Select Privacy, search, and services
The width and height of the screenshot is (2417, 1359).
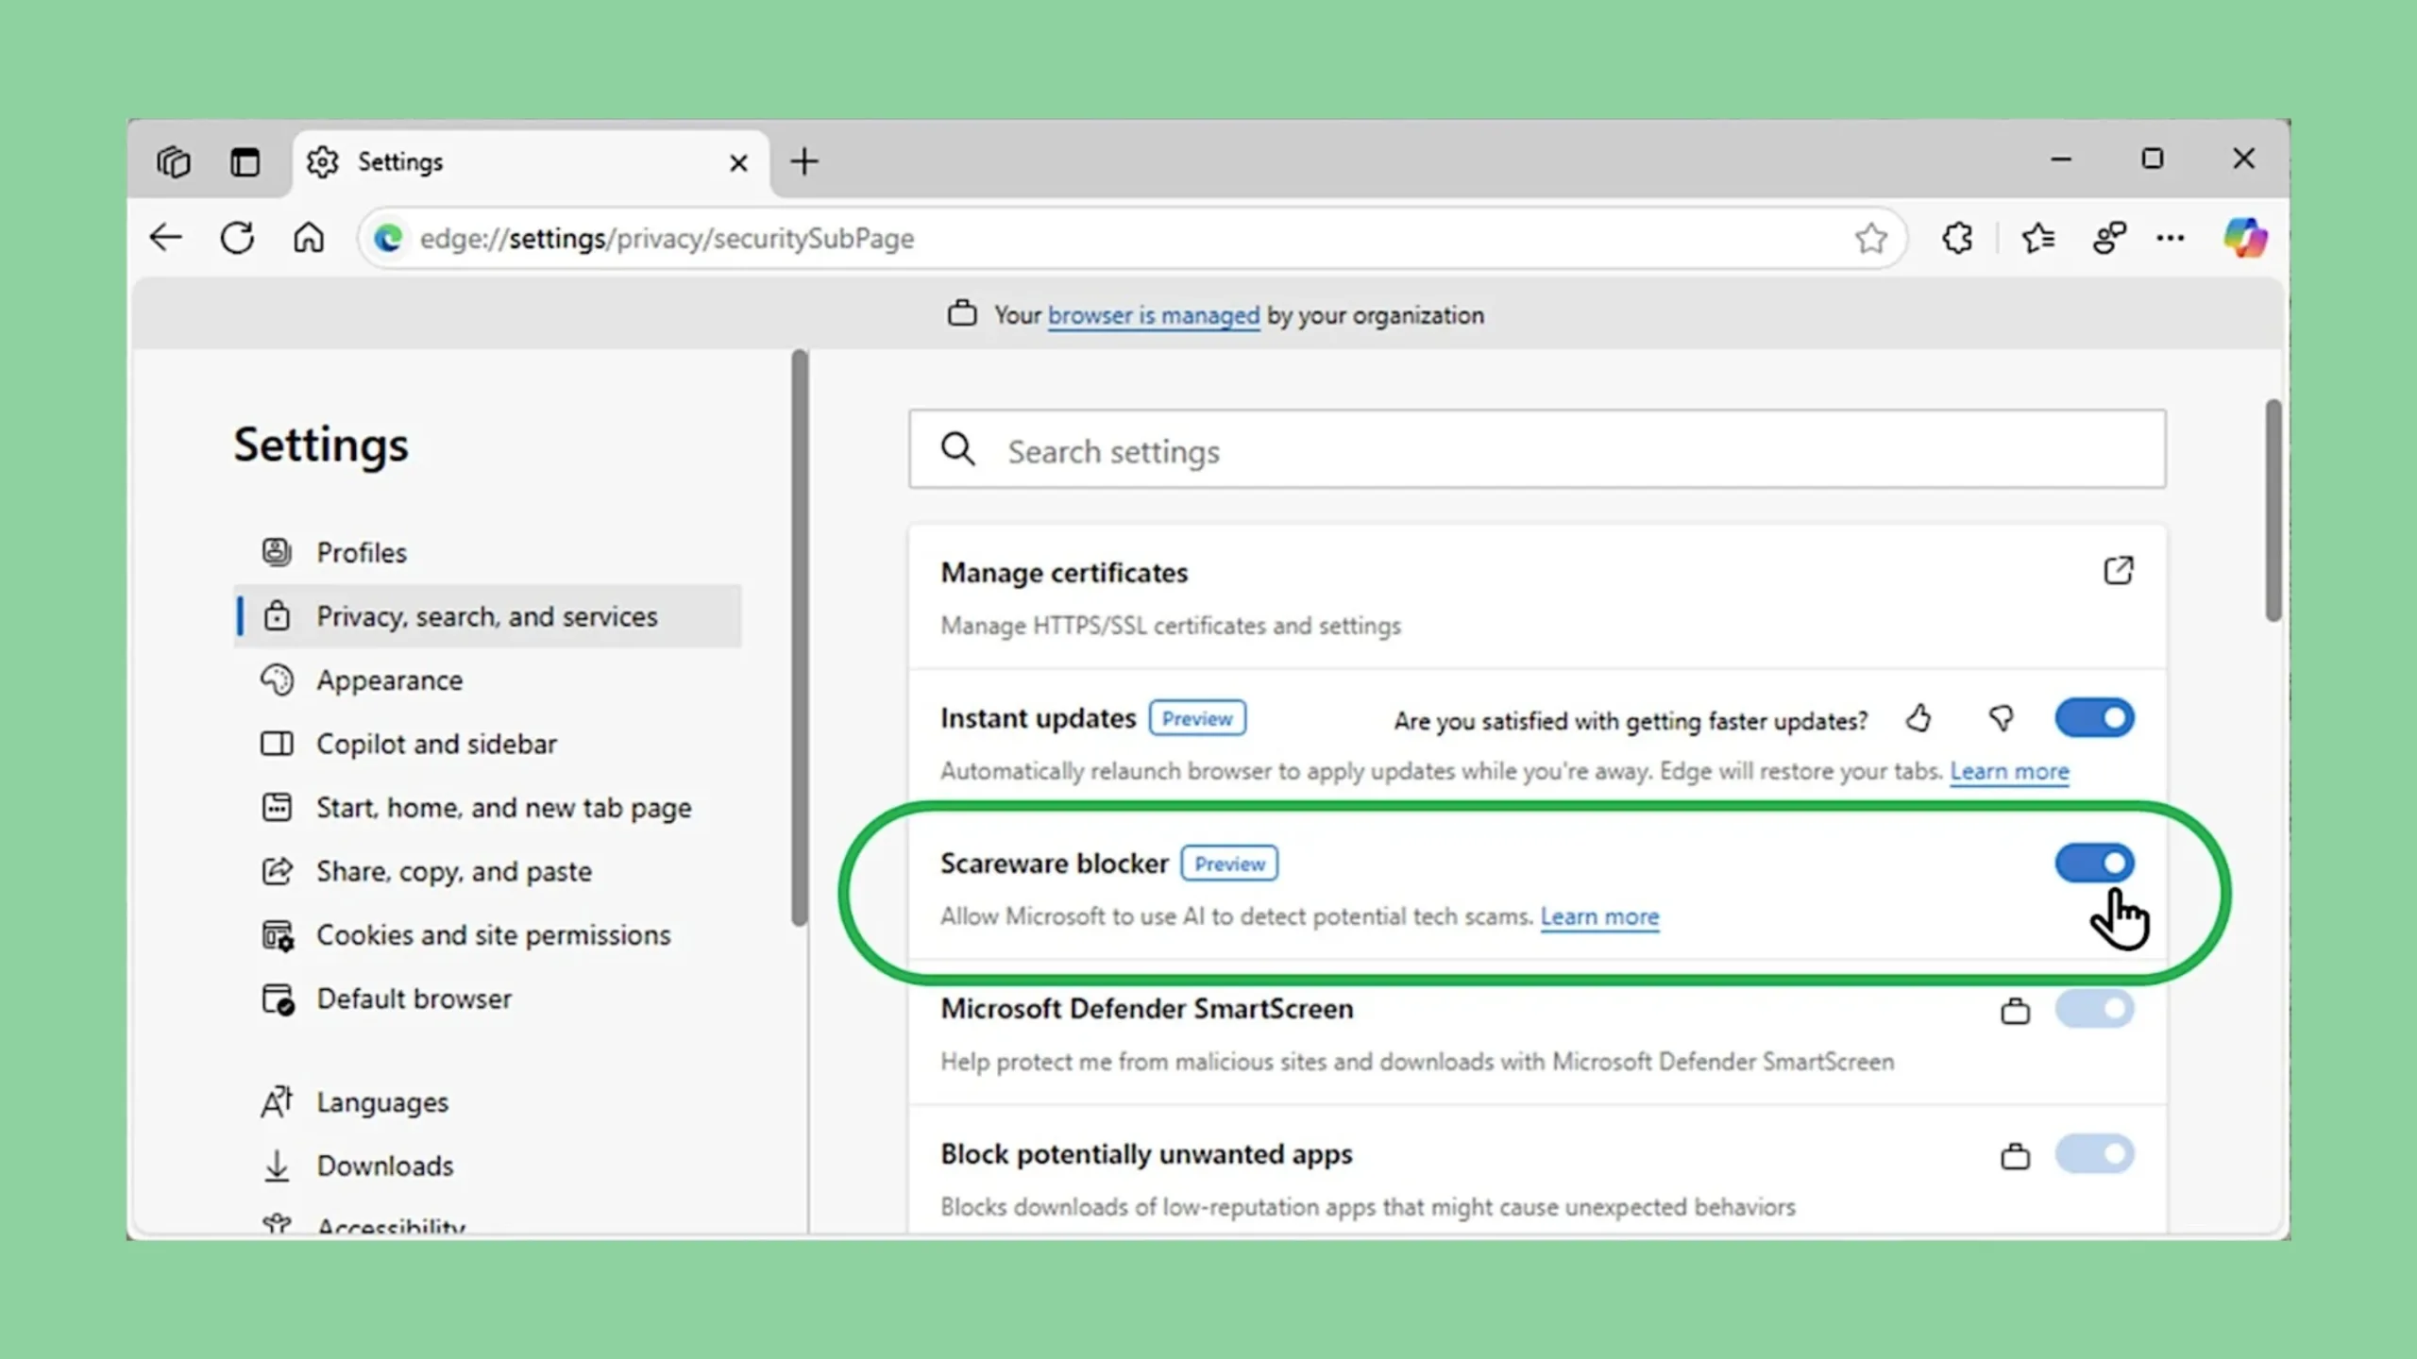(486, 616)
